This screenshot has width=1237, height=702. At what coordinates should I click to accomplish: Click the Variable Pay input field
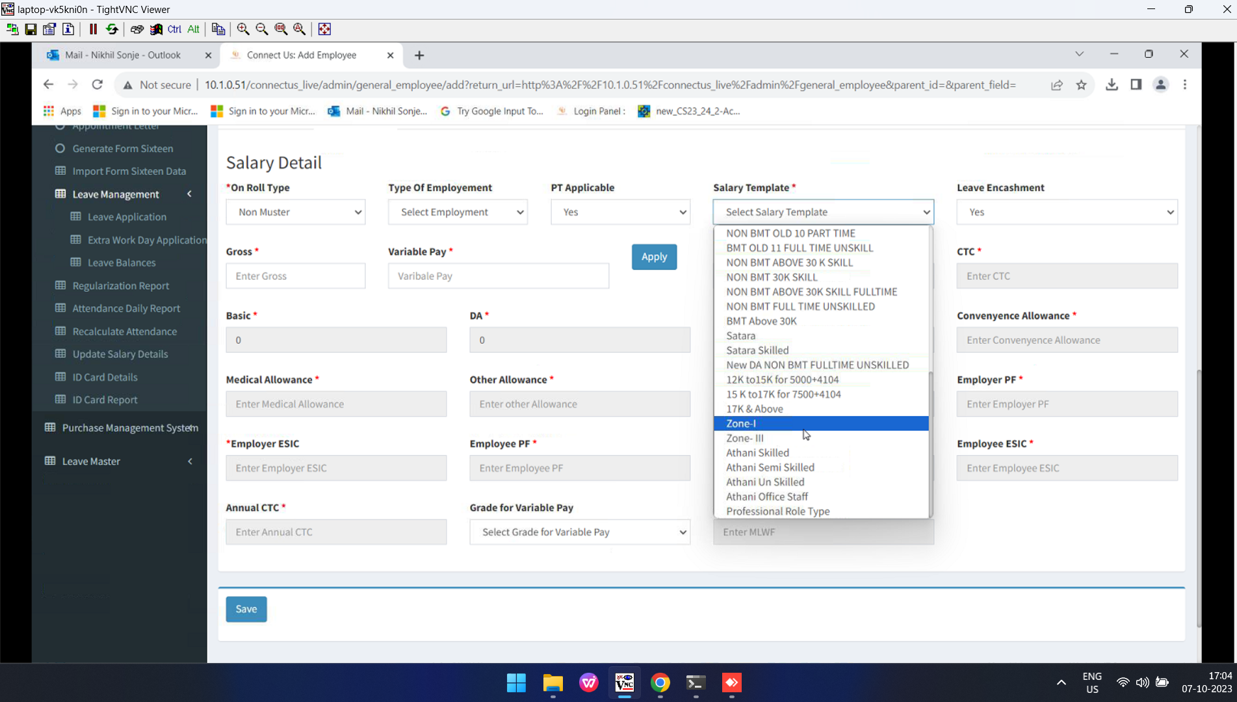tap(499, 276)
